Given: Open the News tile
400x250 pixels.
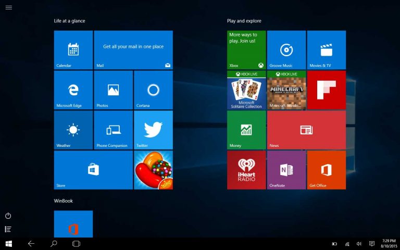Looking at the screenshot, I should tap(306, 130).
